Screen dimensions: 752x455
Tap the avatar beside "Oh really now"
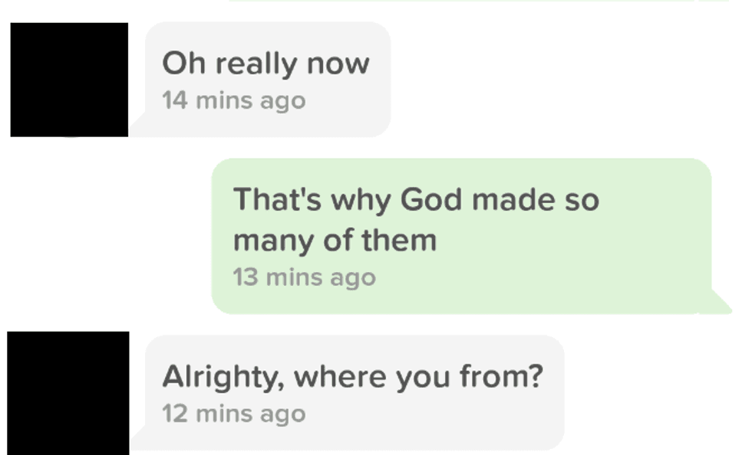click(69, 80)
